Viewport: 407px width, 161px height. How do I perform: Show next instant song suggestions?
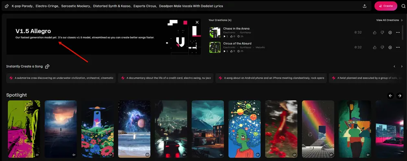tap(402, 66)
